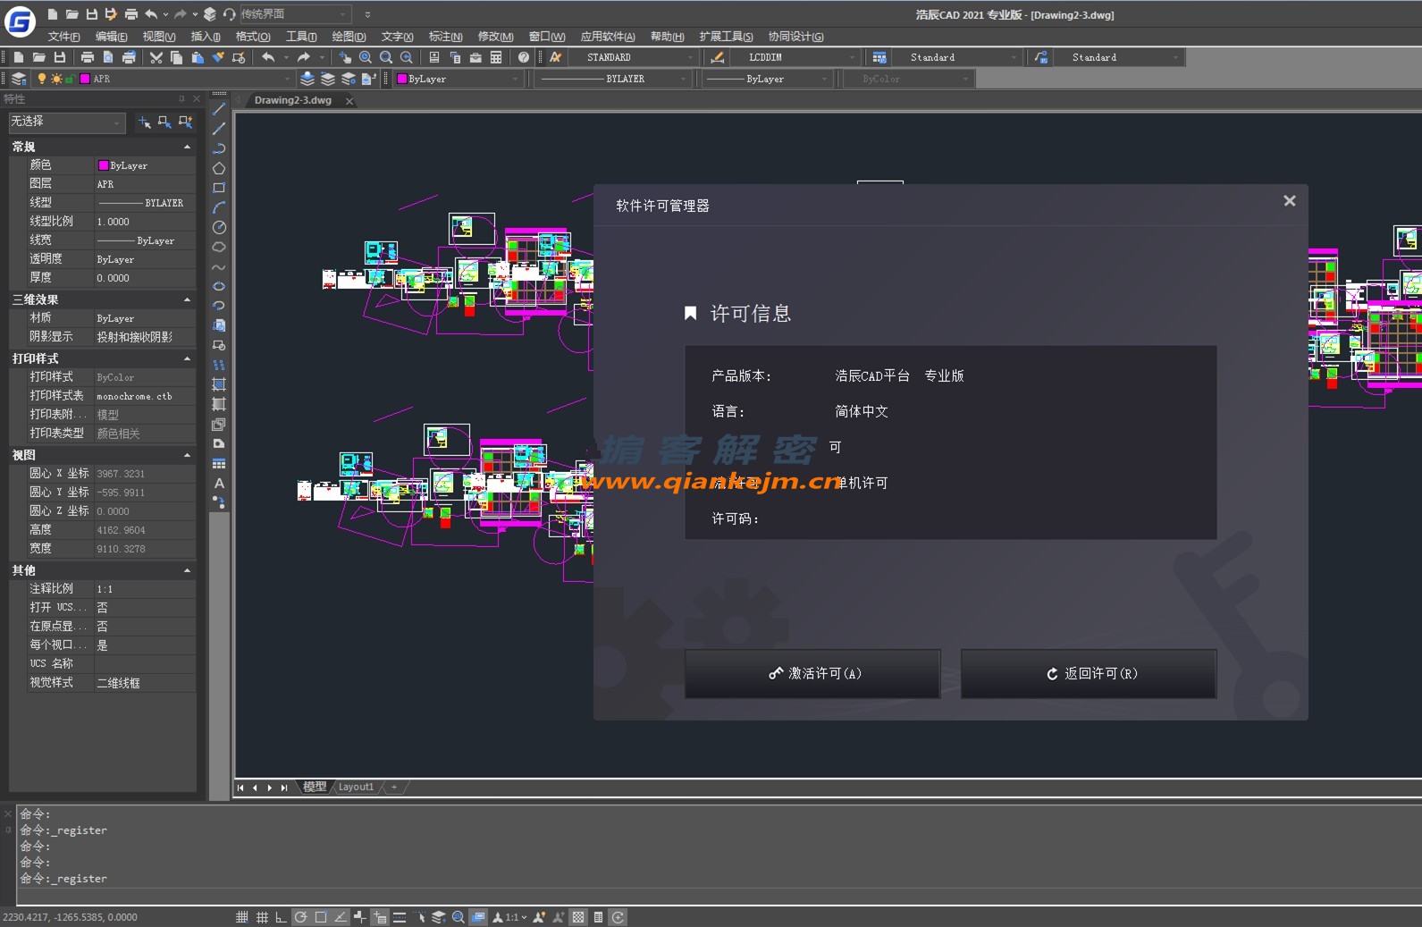1422x927 pixels.
Task: Select the Ellipse draw tool
Action: pos(219,286)
